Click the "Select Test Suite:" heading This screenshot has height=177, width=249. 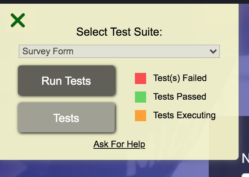[119, 32]
